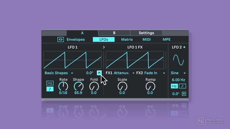230x129 pixels.
Task: Open the MPE section
Action: (x=167, y=39)
